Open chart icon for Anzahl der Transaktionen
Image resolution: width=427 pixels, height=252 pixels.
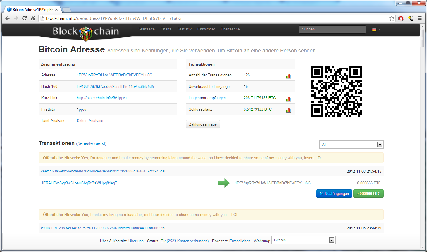(289, 76)
